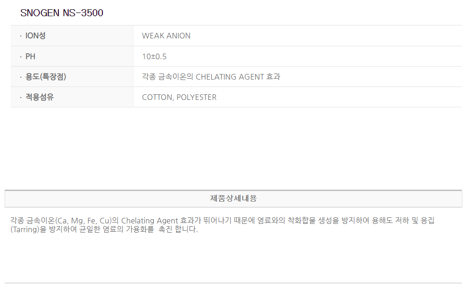Viewport: 467px width, 290px height.
Task: Click the bullet dot before ION성
Action: (20, 36)
